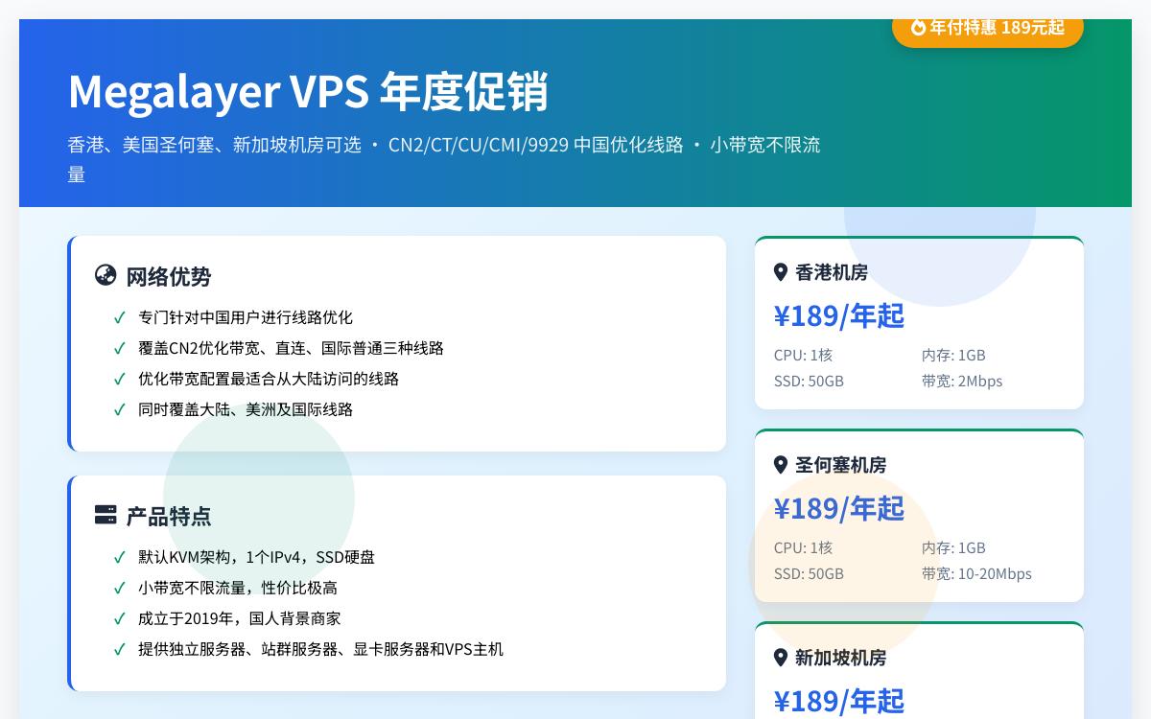Click the server icon beside 产品特点
This screenshot has width=1151, height=719.
(106, 515)
